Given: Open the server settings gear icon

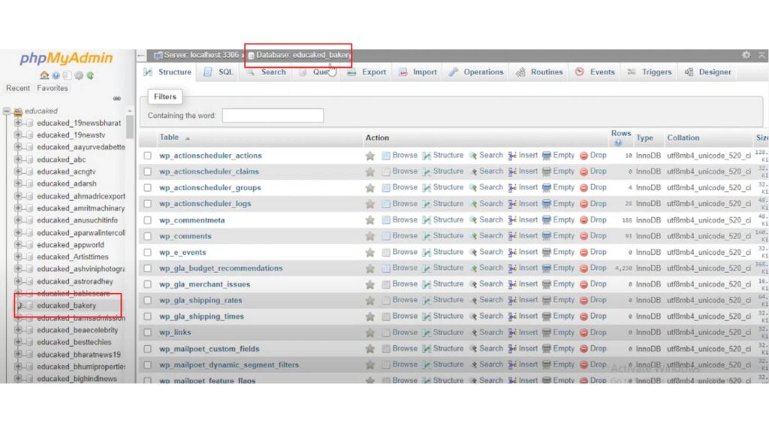Looking at the screenshot, I should click(78, 76).
